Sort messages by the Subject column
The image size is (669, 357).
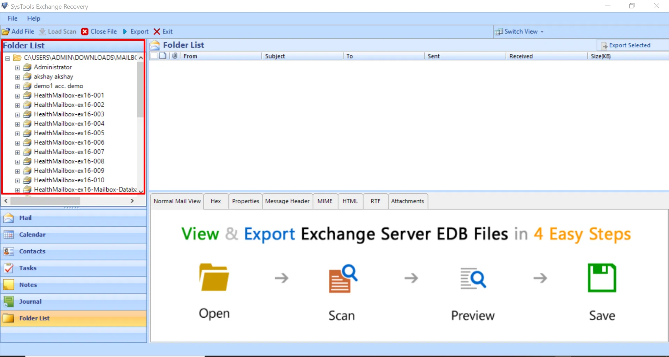[302, 56]
